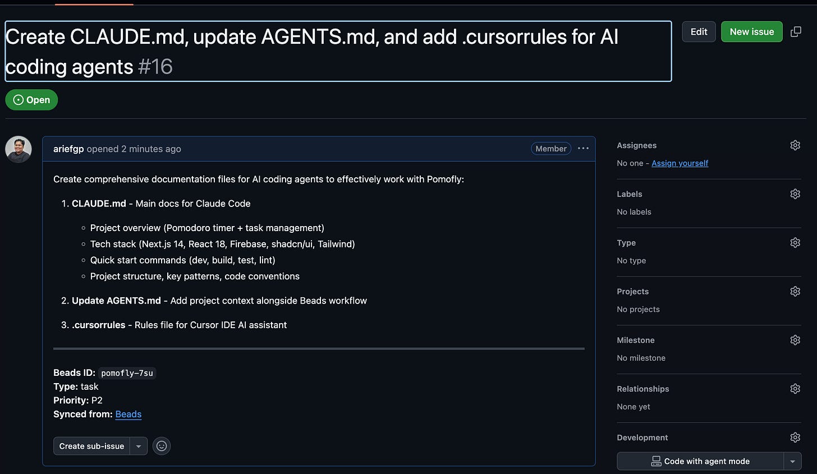Click the '2 minutes ago' timestamp
817x474 pixels.
[x=151, y=149]
